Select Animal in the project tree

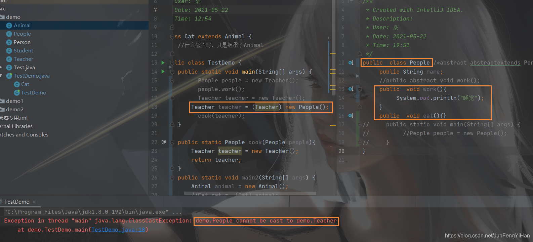(x=22, y=26)
